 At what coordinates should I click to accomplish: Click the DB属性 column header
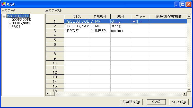[100, 17]
